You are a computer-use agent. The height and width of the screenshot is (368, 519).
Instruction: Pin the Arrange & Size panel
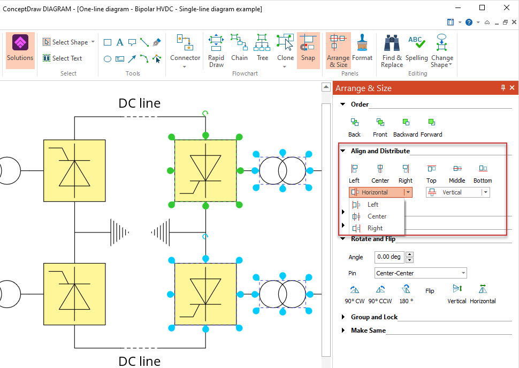503,88
